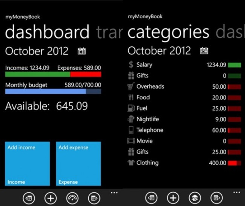The height and width of the screenshot is (206, 245).
Task: Go to next page in categories app bar
Action: coord(216,198)
